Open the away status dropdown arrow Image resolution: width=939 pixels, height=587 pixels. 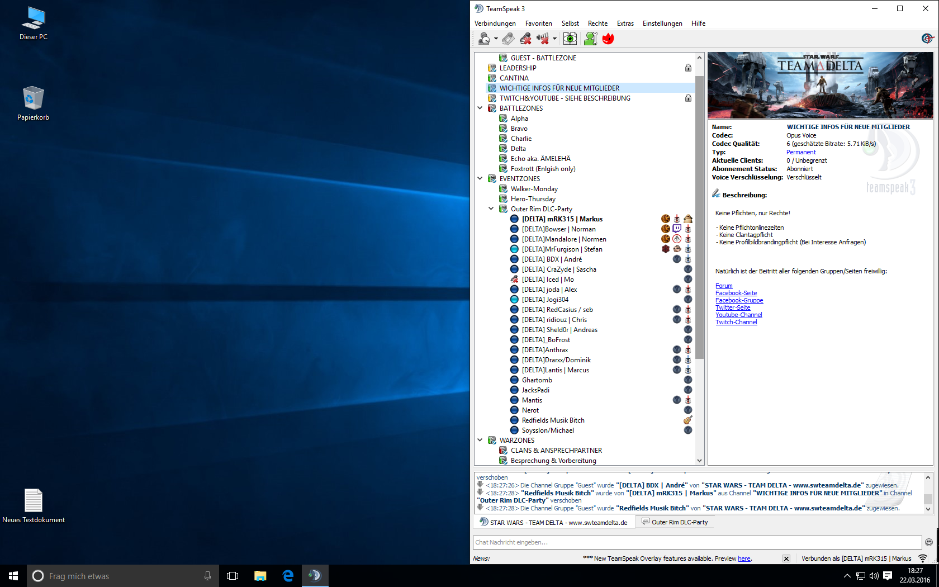click(x=496, y=39)
